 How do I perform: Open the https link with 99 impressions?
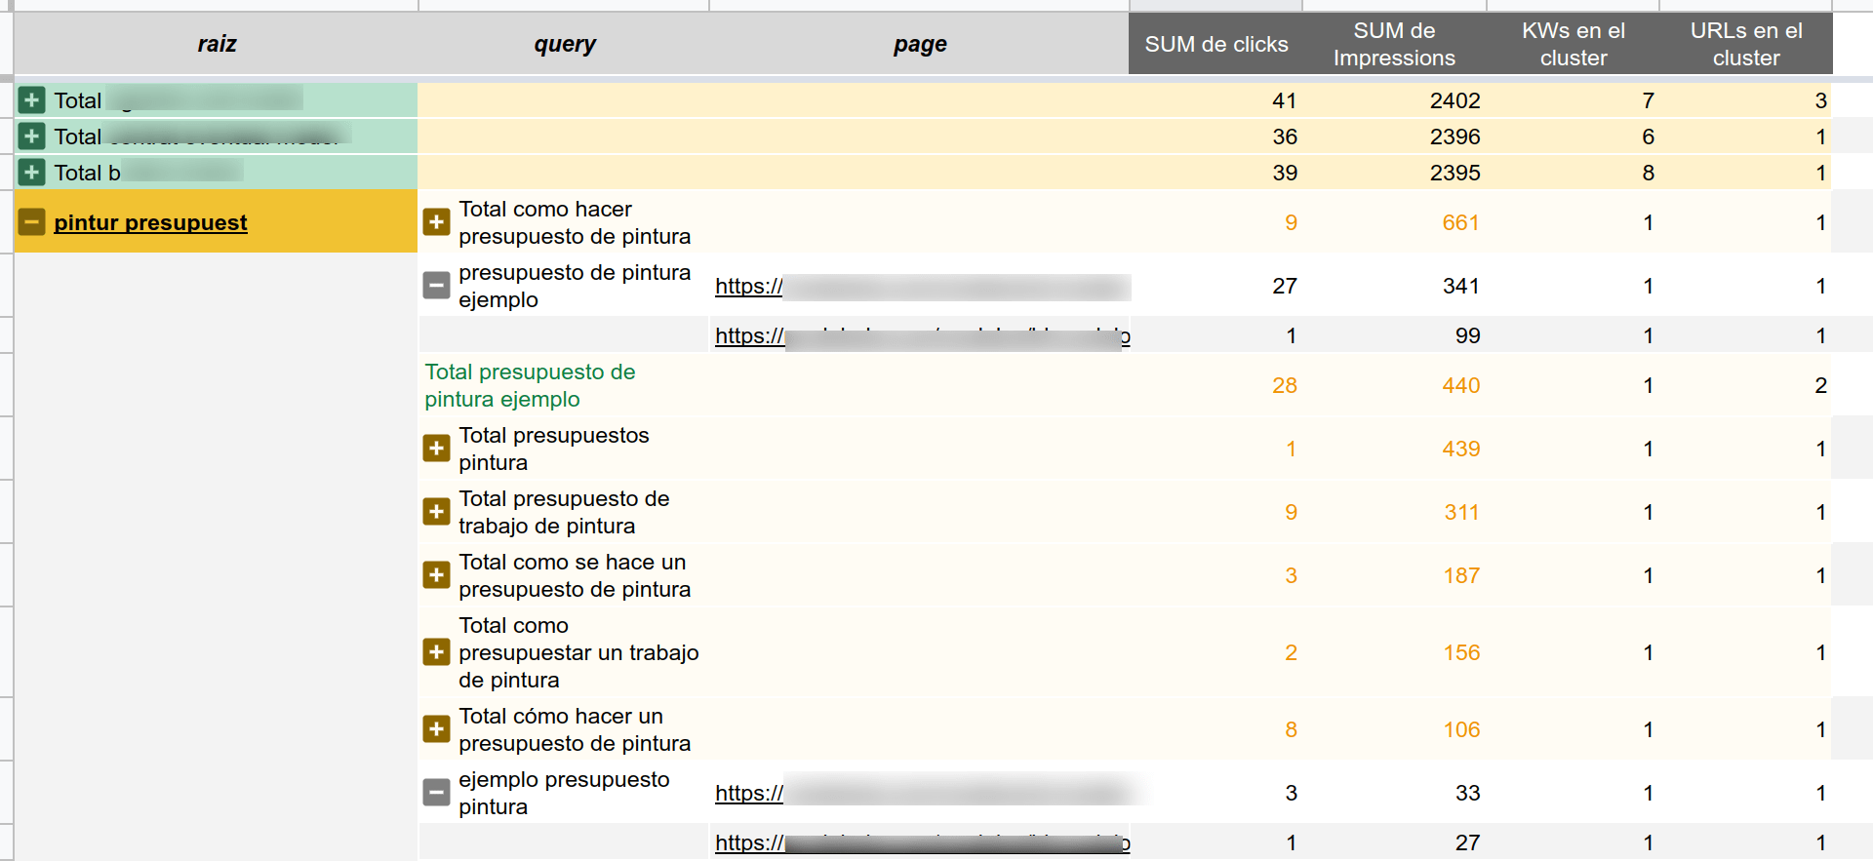point(922,335)
